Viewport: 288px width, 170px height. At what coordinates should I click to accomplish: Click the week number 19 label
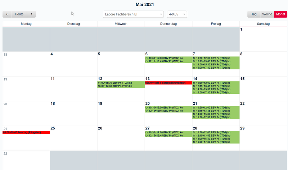5,79
